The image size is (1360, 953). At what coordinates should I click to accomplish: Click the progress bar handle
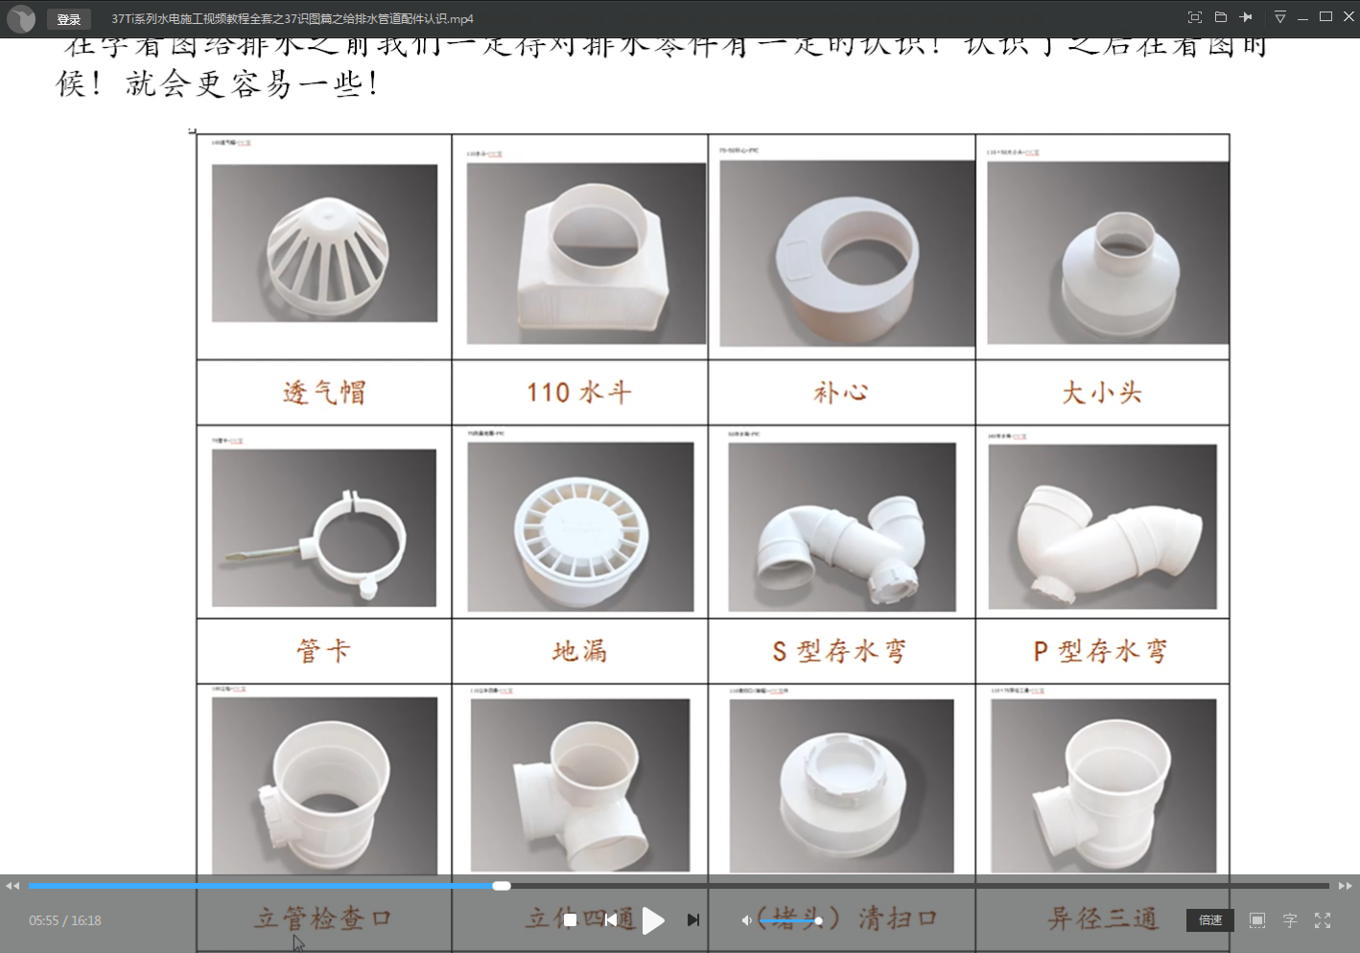tap(502, 886)
